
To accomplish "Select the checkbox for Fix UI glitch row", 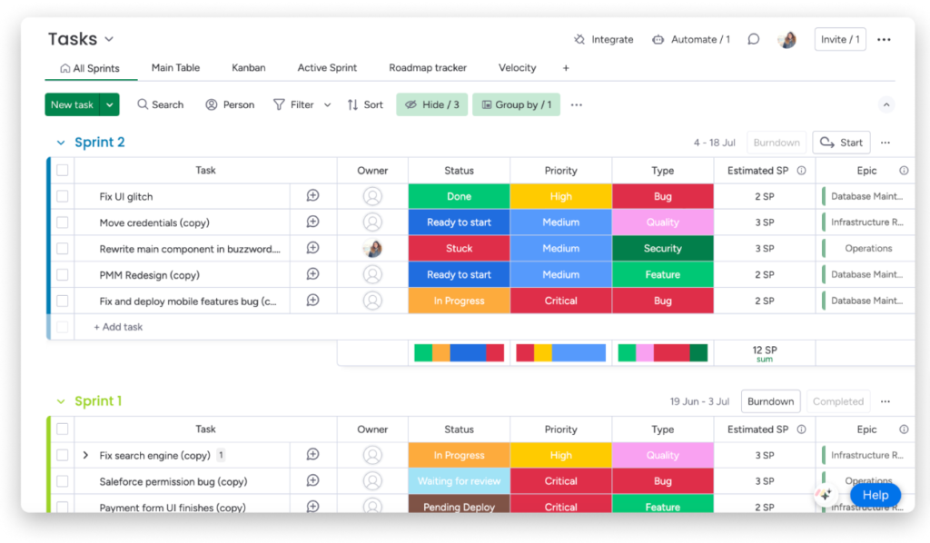I will [x=62, y=195].
